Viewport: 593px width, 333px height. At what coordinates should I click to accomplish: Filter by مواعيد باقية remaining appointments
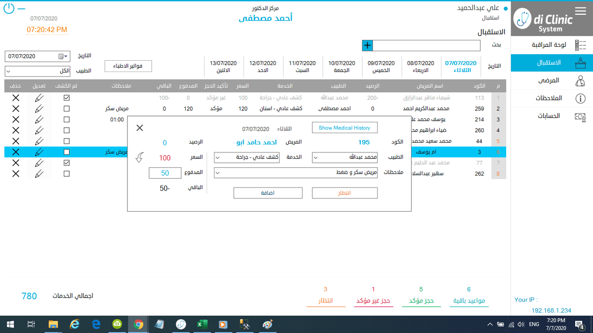(469, 301)
